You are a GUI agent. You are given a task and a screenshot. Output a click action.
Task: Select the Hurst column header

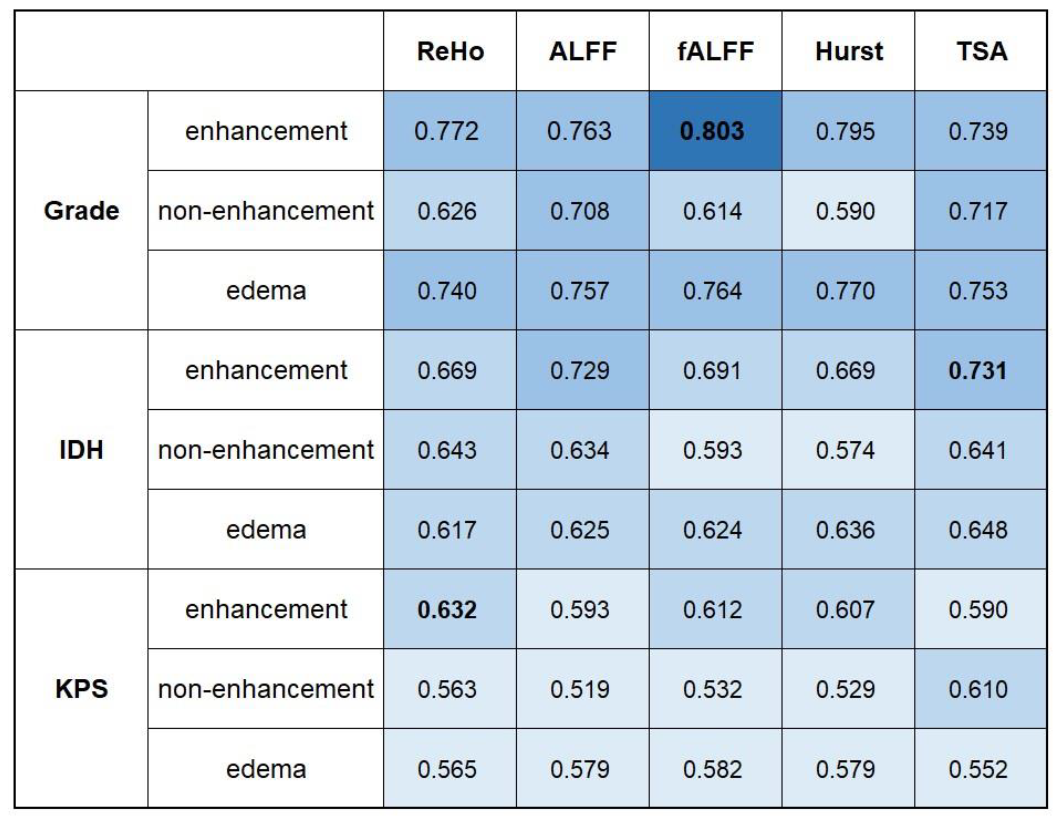(x=848, y=51)
